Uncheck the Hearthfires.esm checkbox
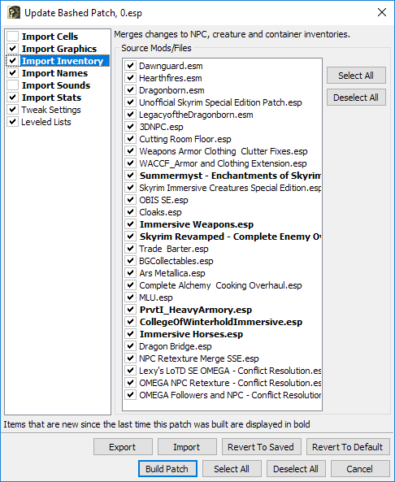This screenshot has width=395, height=482. click(x=130, y=78)
